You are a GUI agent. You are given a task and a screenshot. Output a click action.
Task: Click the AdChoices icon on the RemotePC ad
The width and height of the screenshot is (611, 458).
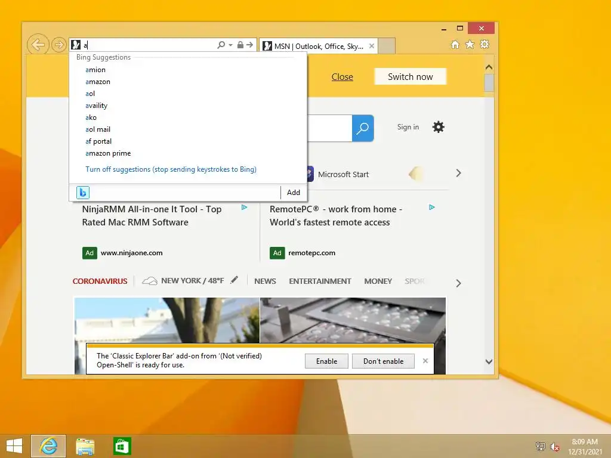432,207
